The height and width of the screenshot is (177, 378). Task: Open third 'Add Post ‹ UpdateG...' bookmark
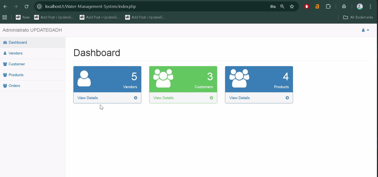145,17
